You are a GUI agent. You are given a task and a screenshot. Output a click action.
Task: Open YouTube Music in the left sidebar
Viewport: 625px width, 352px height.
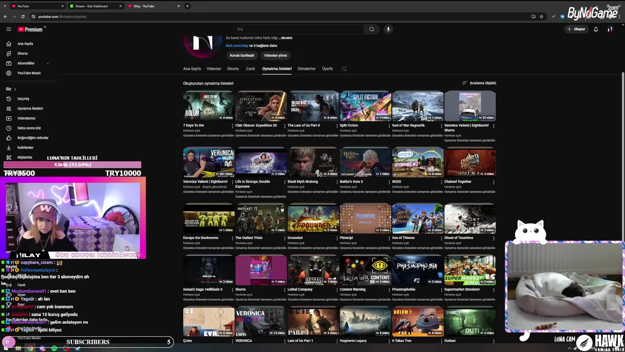[29, 73]
